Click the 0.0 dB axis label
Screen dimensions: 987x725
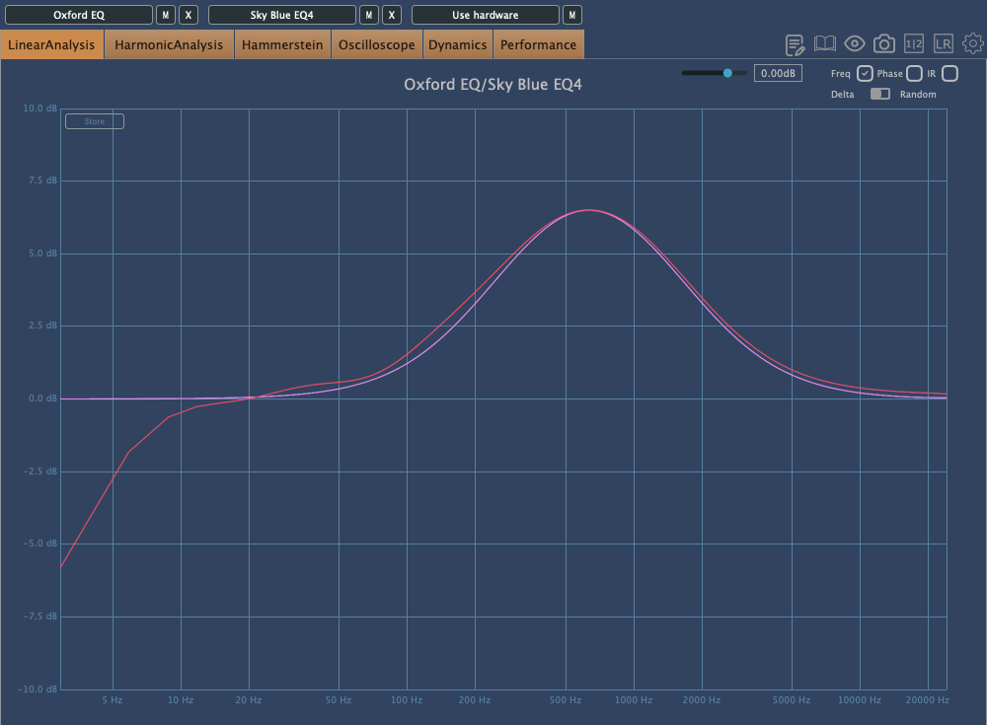pyautogui.click(x=42, y=399)
